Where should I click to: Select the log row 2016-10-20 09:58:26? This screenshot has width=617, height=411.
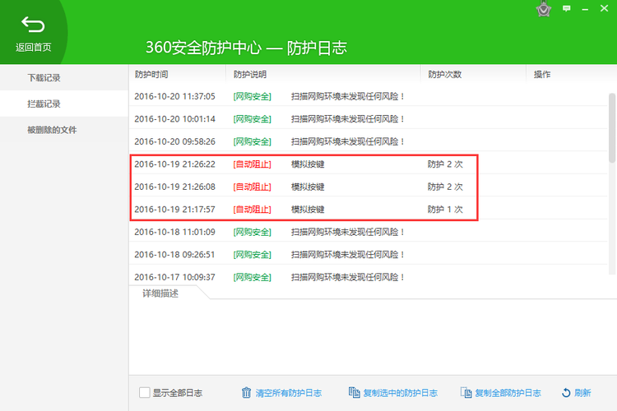point(369,141)
